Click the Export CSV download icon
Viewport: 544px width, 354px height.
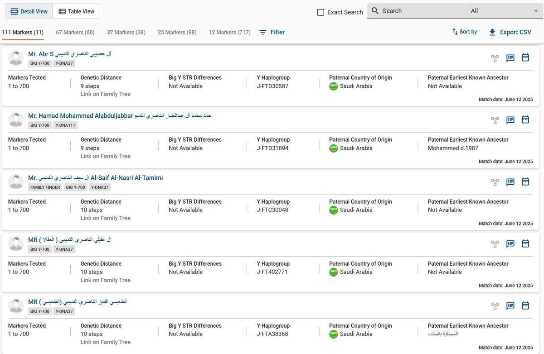tap(492, 32)
